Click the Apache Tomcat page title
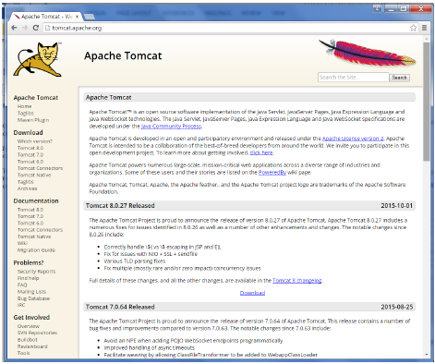Screen dimensions: 435x364 click(x=123, y=55)
